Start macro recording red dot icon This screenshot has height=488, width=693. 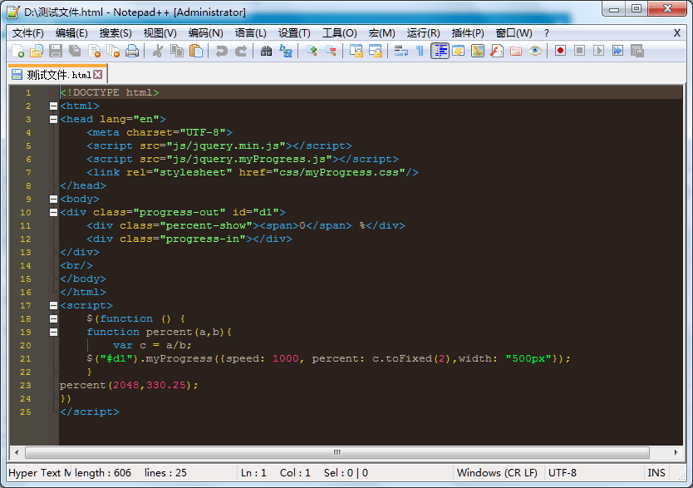click(x=560, y=51)
